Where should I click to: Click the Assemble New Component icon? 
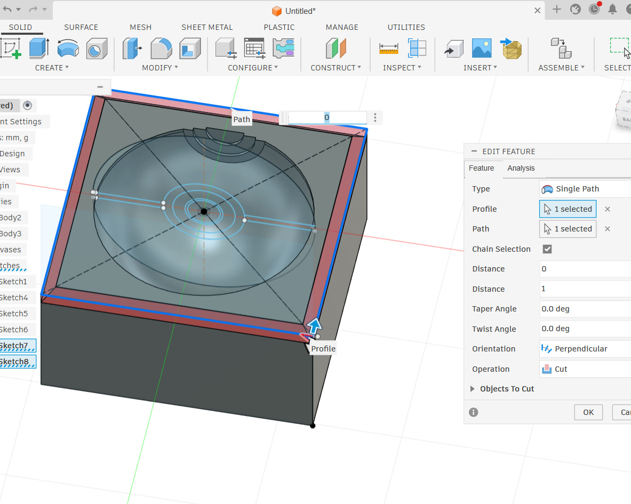click(x=561, y=49)
